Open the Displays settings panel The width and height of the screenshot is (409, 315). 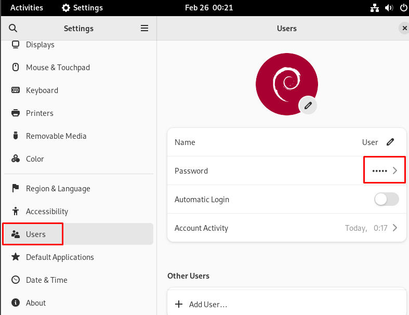pyautogui.click(x=79, y=45)
